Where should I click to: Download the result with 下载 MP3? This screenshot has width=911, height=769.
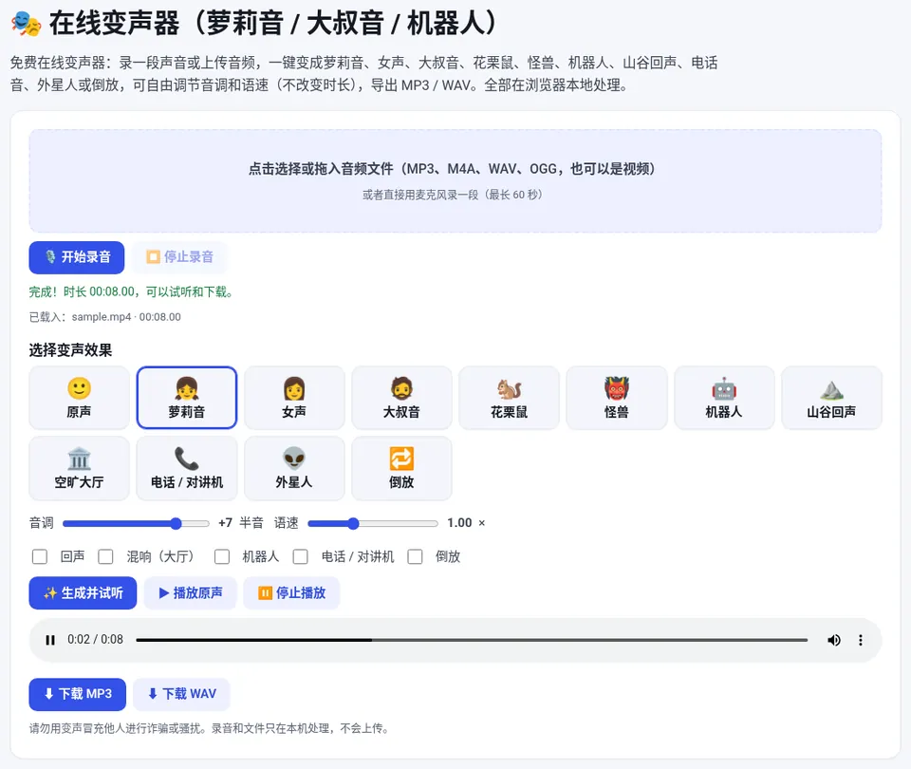pyautogui.click(x=77, y=694)
